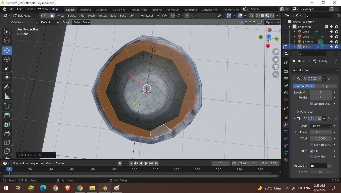Screen dimensions: 341x193
Task: Open Drag Select Box dropdown
Action: click(81, 22)
